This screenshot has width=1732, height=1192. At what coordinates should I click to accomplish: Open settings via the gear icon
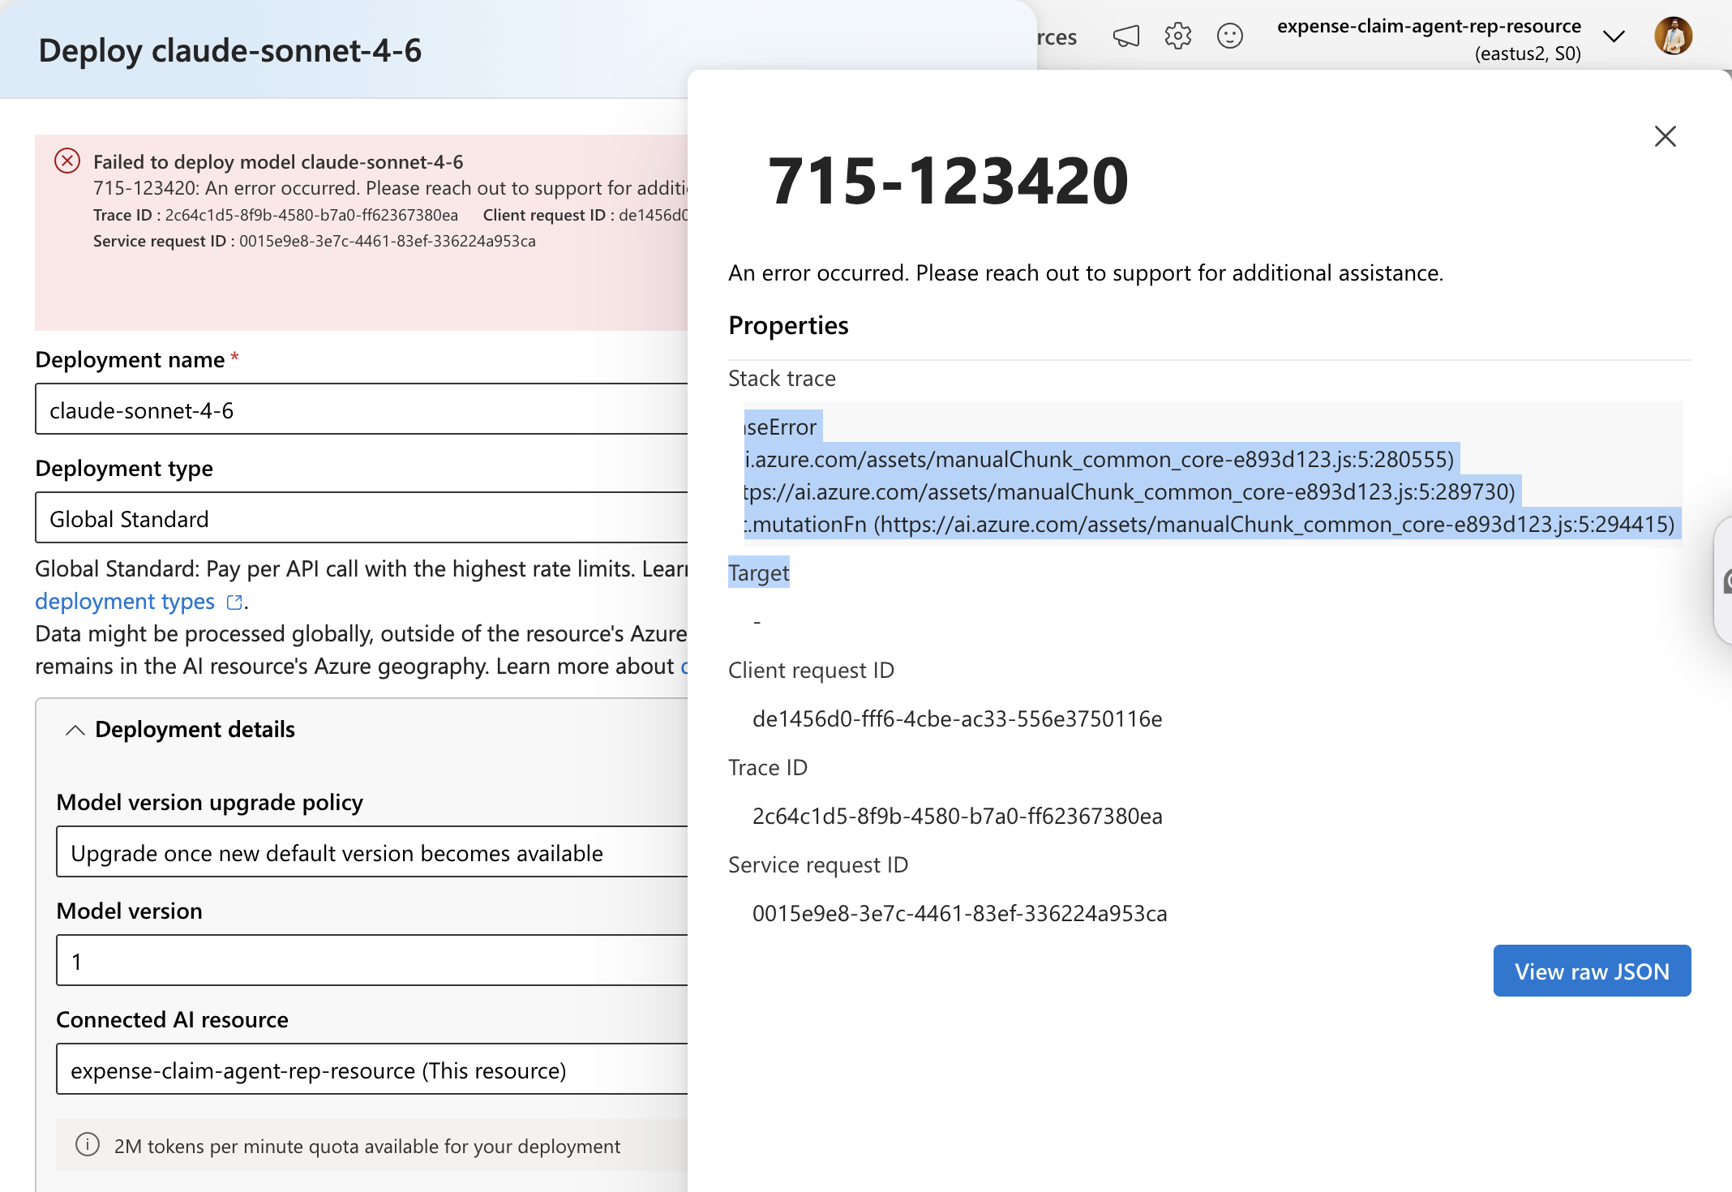click(x=1178, y=36)
